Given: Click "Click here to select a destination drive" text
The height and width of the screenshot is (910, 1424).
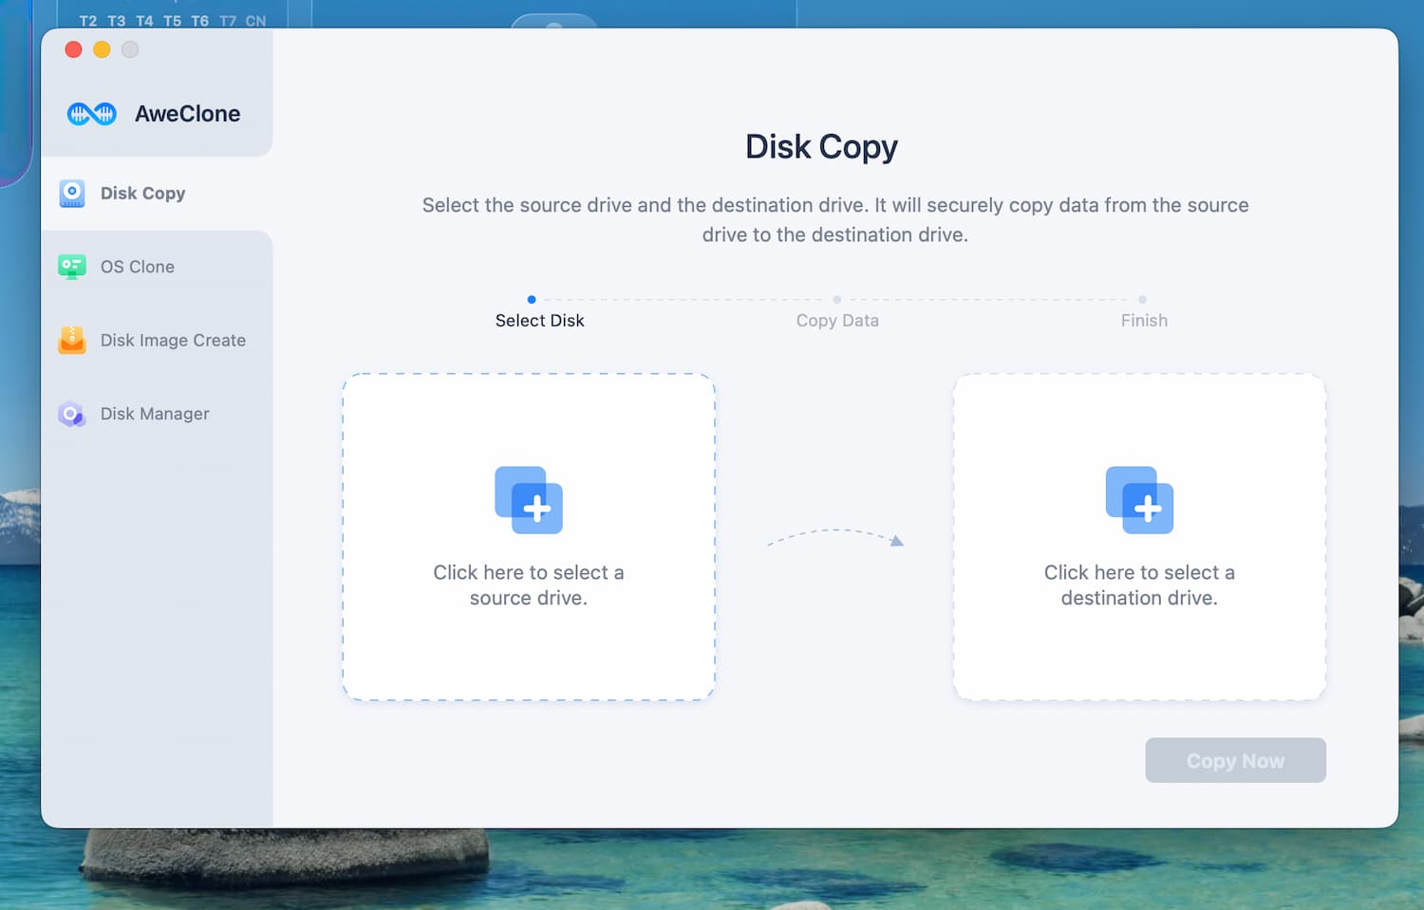Looking at the screenshot, I should click(x=1139, y=585).
